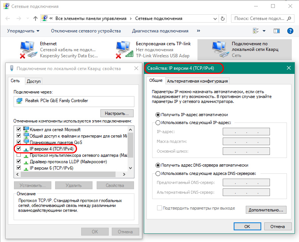This screenshot has width=299, height=242.
Task: Toggle Клиент для сетей Microsoft checkbox
Action: point(19,129)
